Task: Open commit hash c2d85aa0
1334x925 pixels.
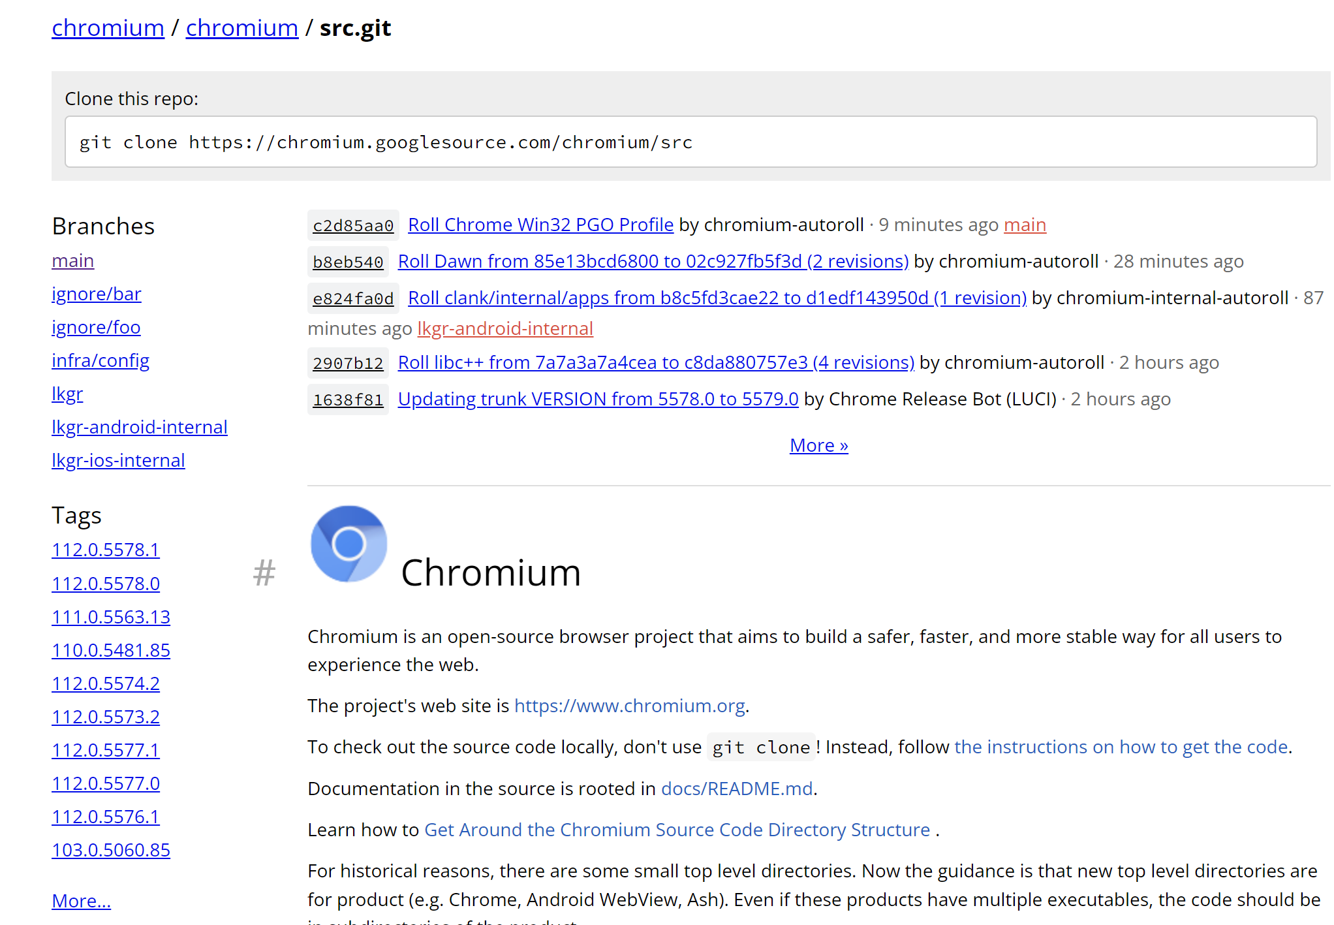Action: pos(353,225)
